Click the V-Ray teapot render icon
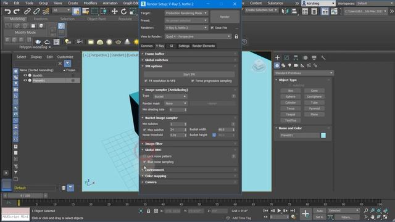The height and width of the screenshot is (222, 395). 38,42
